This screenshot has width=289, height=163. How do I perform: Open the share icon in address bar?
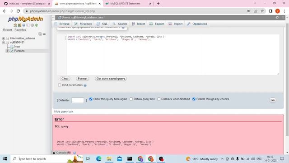coord(256,11)
